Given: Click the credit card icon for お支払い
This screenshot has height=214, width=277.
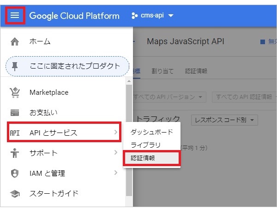Looking at the screenshot, I should point(15,113).
